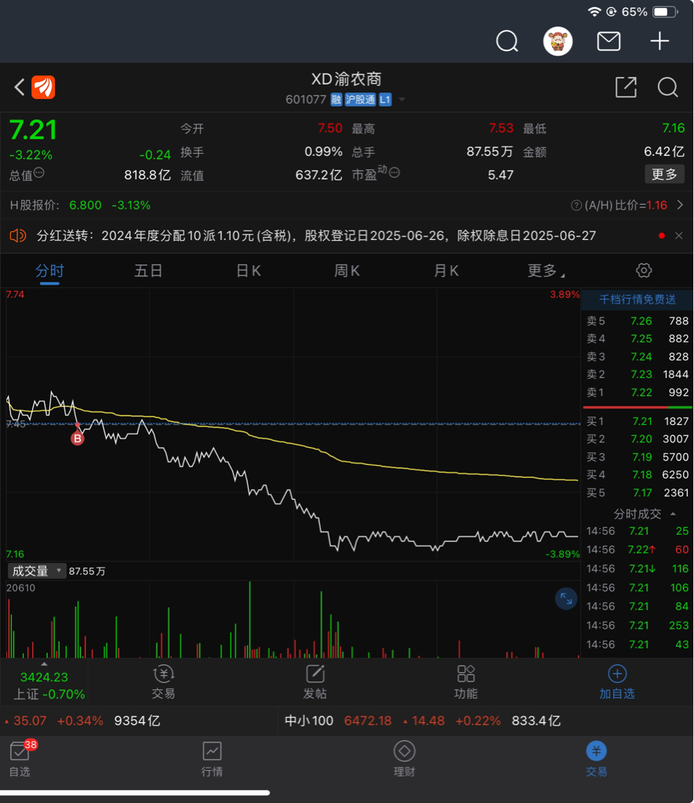This screenshot has width=694, height=803.
Task: Select 卖5 order row at 7.26
Action: 638,321
